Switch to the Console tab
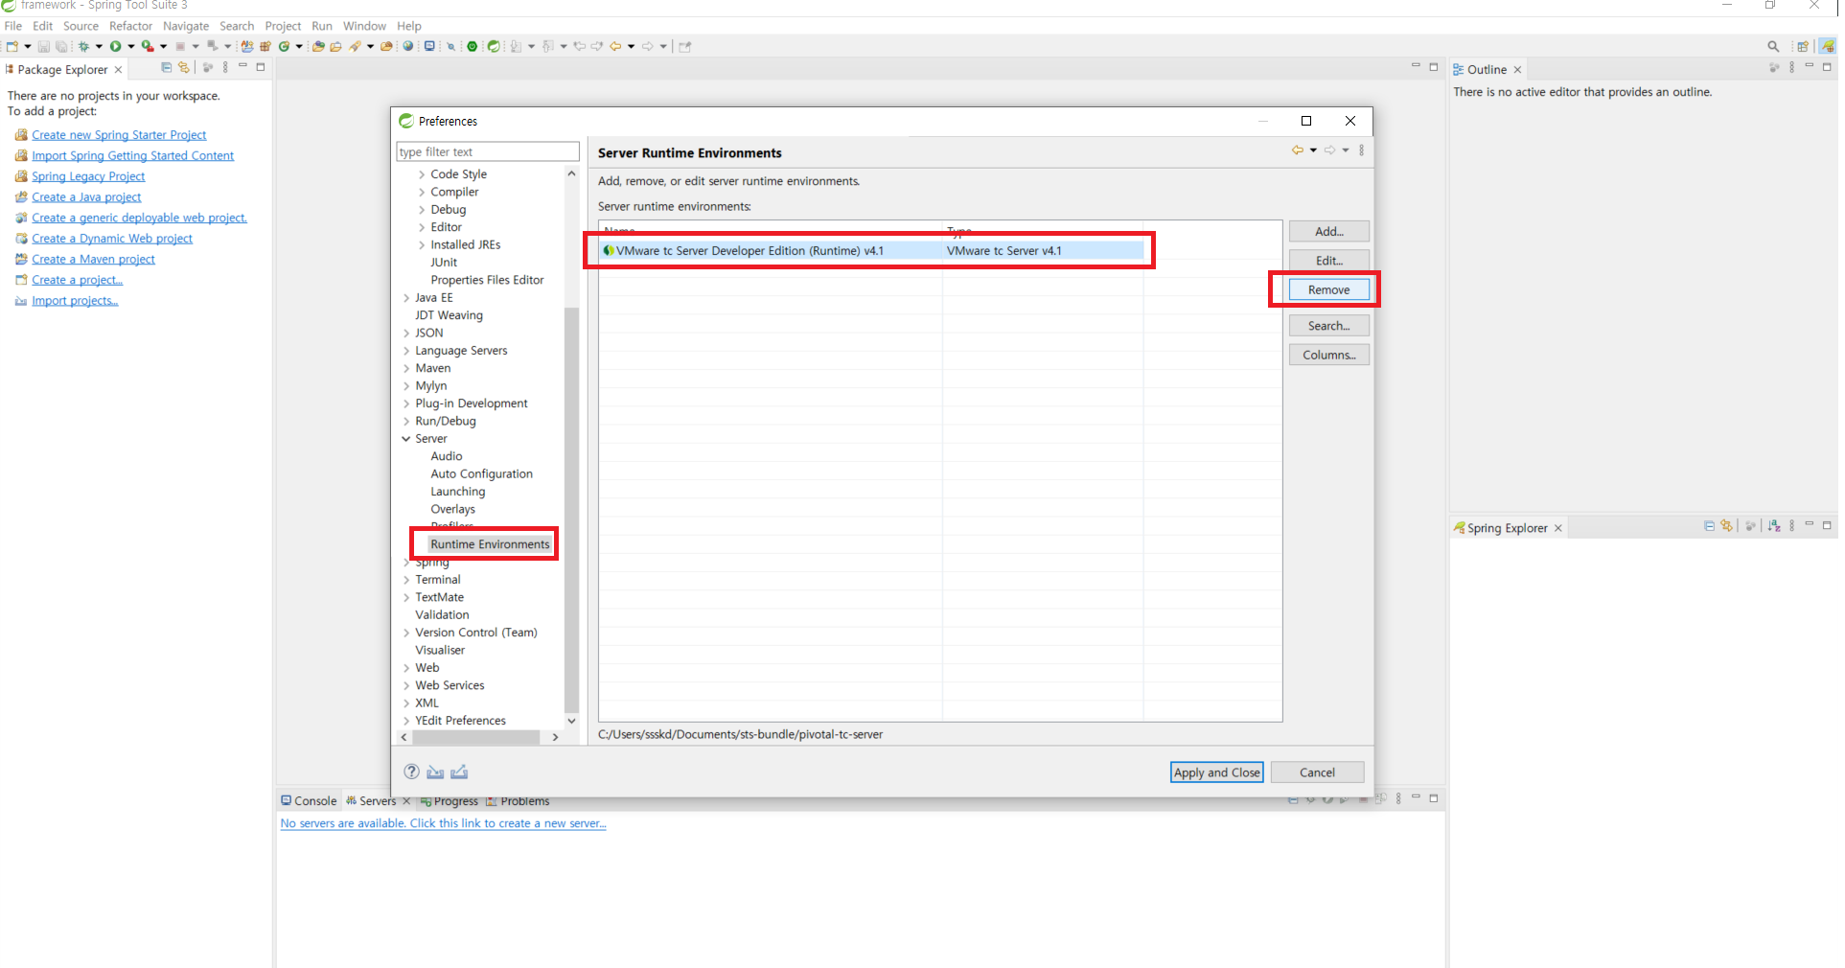The height and width of the screenshot is (968, 1845). 309,801
